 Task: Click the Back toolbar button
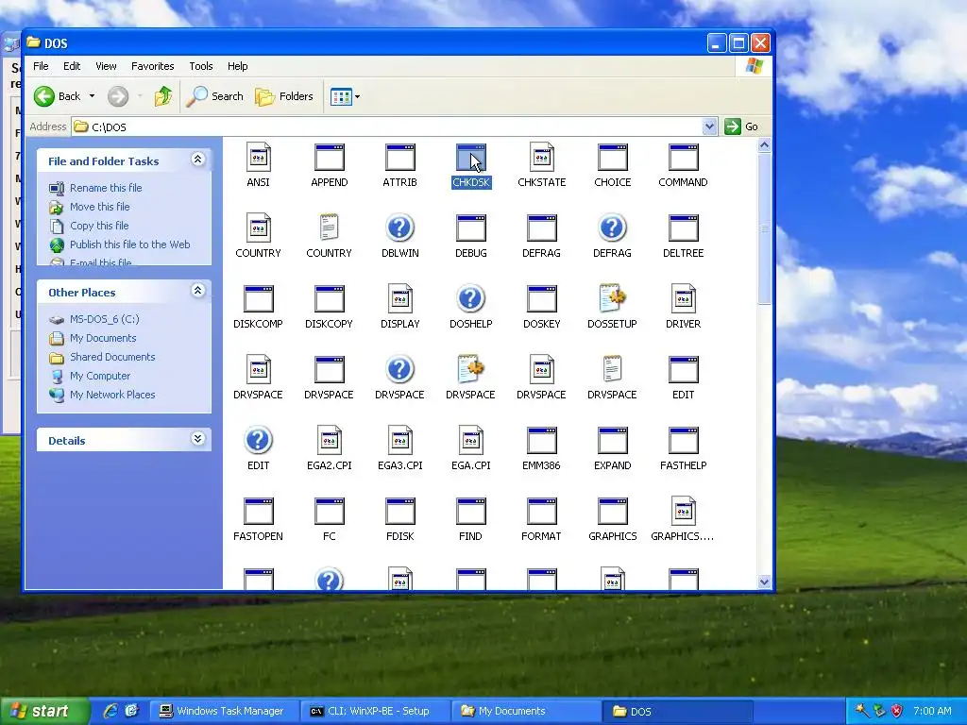pos(58,96)
